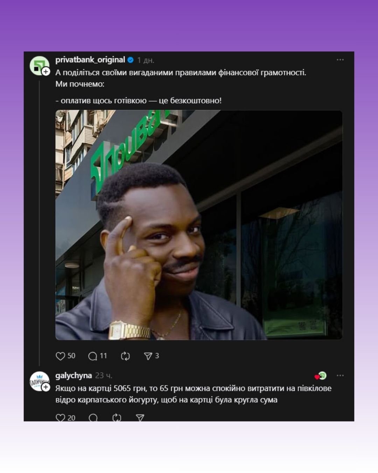
Task: Follow galychyna via avatar plus badge
Action: (x=46, y=387)
